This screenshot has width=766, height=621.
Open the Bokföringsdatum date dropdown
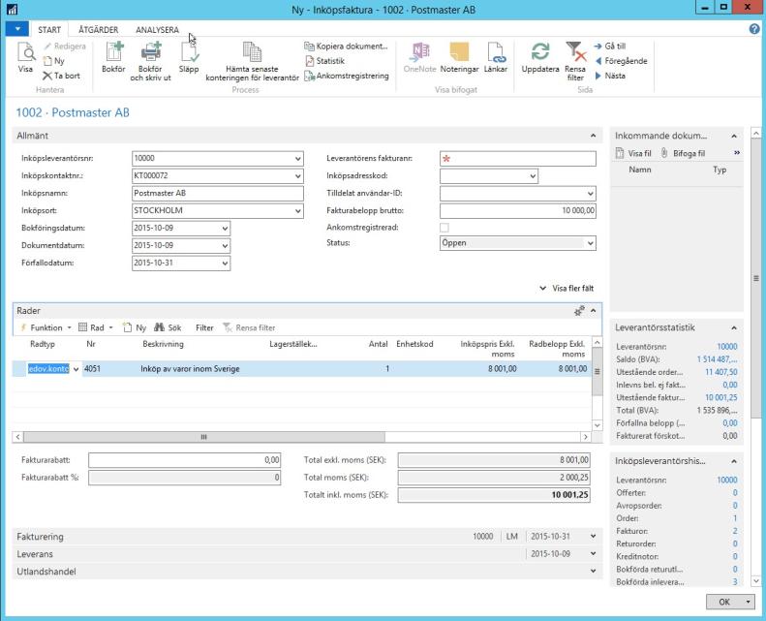click(225, 229)
